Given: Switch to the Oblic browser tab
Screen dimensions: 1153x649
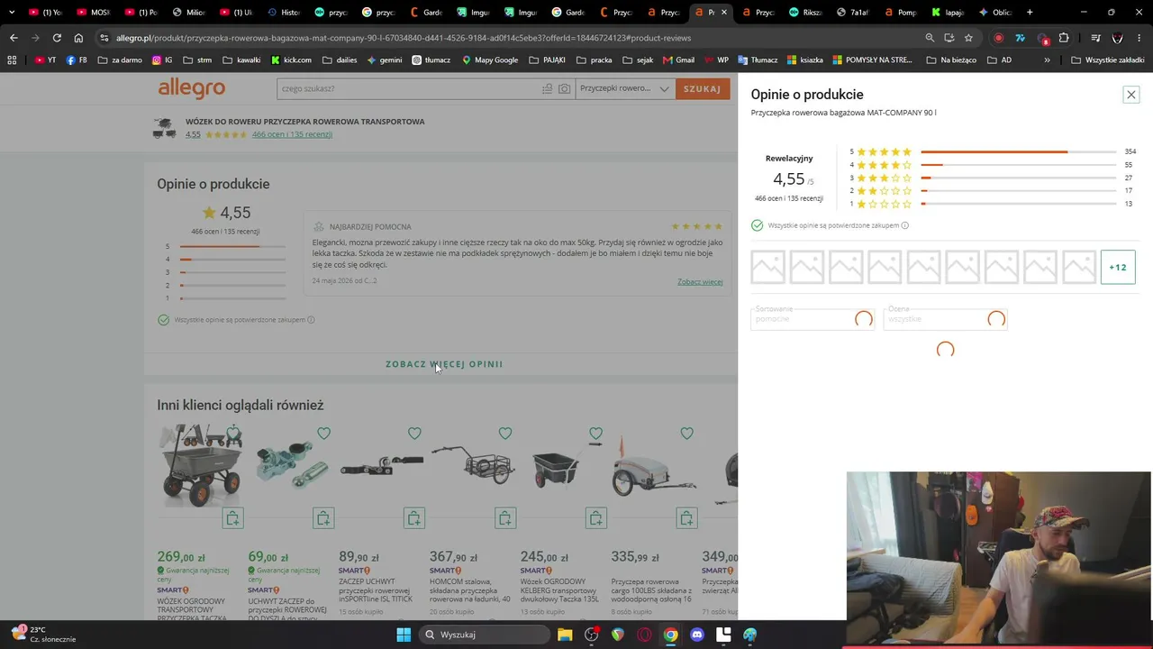Looking at the screenshot, I should click(995, 13).
